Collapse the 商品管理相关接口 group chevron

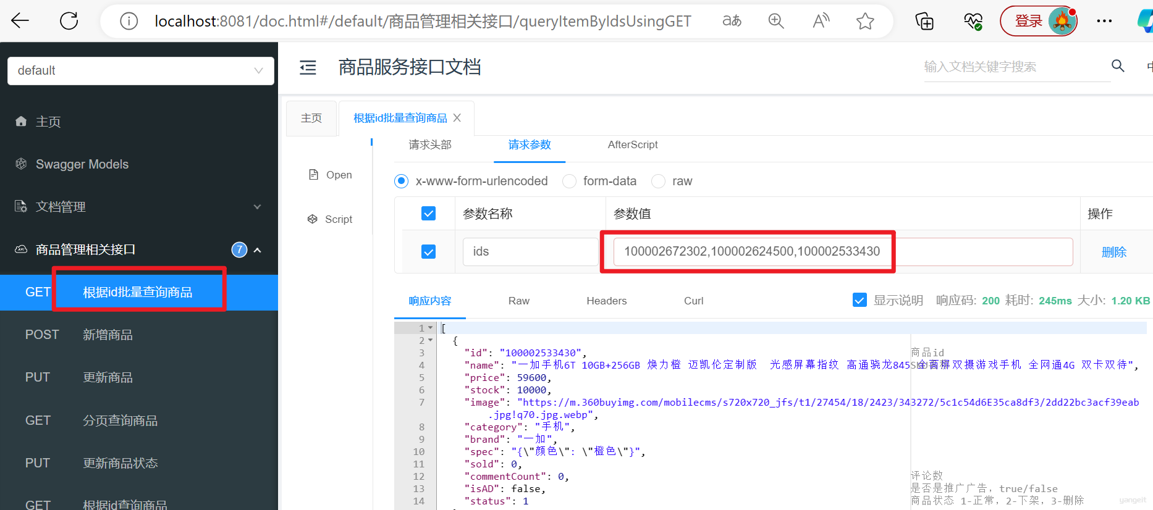click(258, 250)
